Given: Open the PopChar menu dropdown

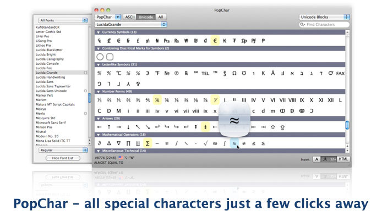Looking at the screenshot, I should [x=108, y=17].
